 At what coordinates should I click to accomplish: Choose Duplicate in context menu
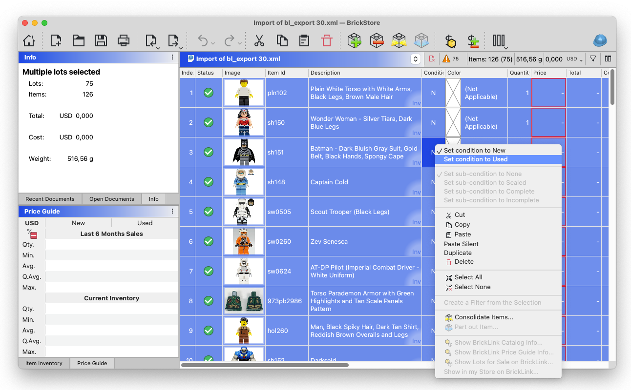point(498,253)
